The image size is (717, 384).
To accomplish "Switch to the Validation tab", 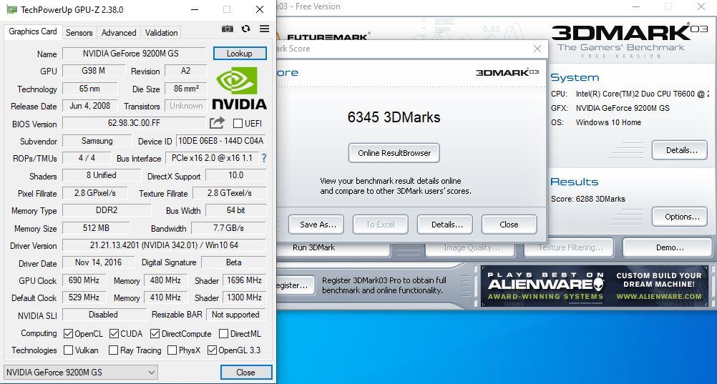I will tap(162, 33).
